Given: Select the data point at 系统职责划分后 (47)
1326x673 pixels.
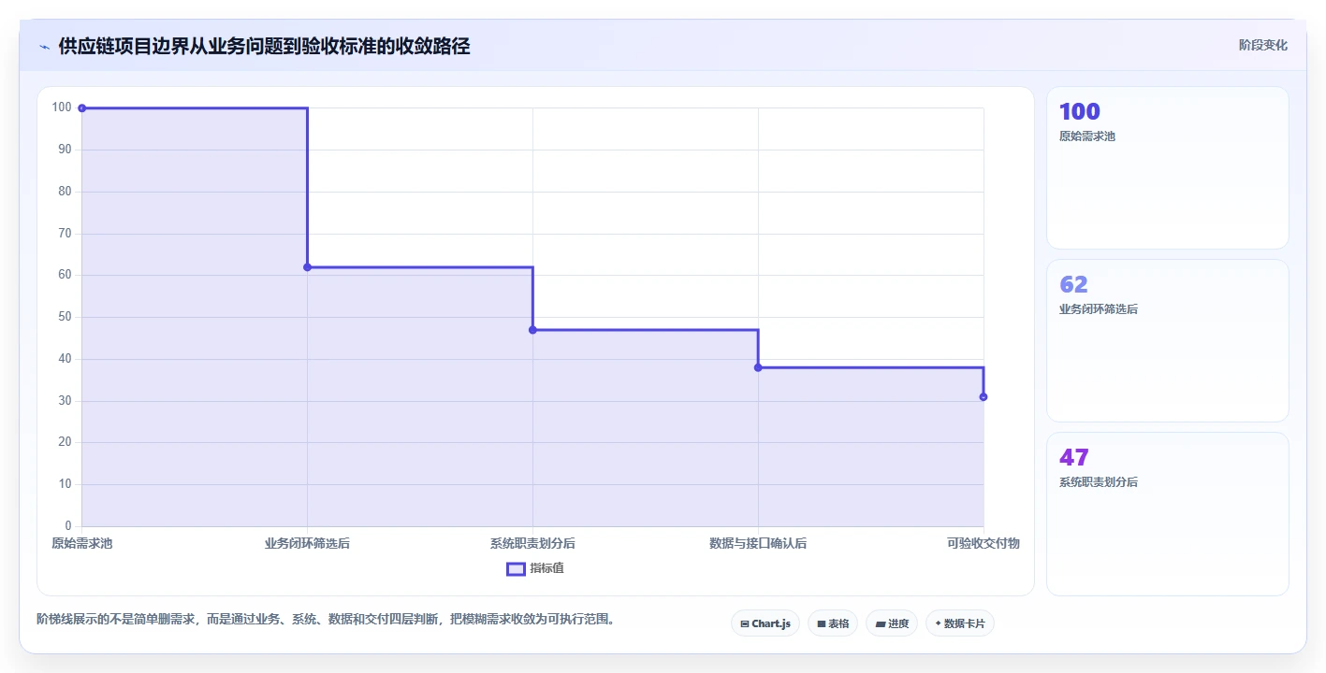Looking at the screenshot, I should click(532, 330).
